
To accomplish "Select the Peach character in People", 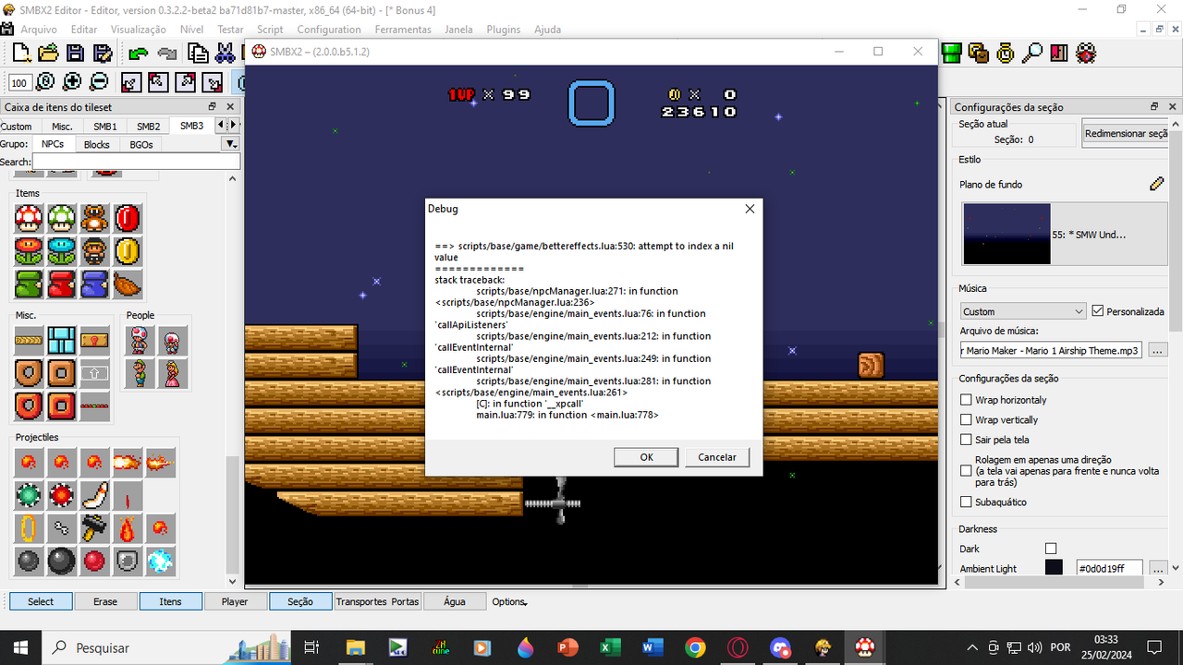I will [173, 374].
